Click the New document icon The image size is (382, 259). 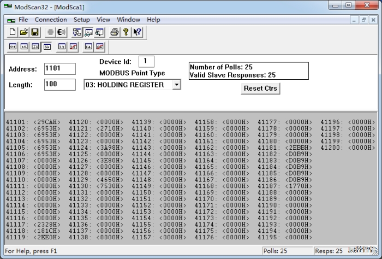[x=13, y=32]
